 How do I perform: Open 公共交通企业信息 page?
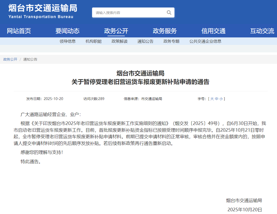pos(205,41)
